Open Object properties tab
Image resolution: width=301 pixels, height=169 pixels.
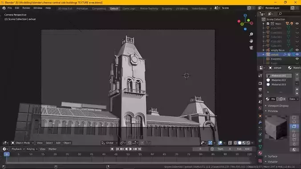pyautogui.click(x=260, y=116)
